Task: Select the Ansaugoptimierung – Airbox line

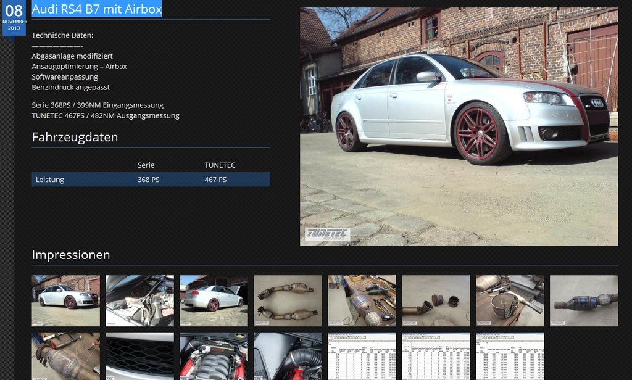Action: (80, 67)
